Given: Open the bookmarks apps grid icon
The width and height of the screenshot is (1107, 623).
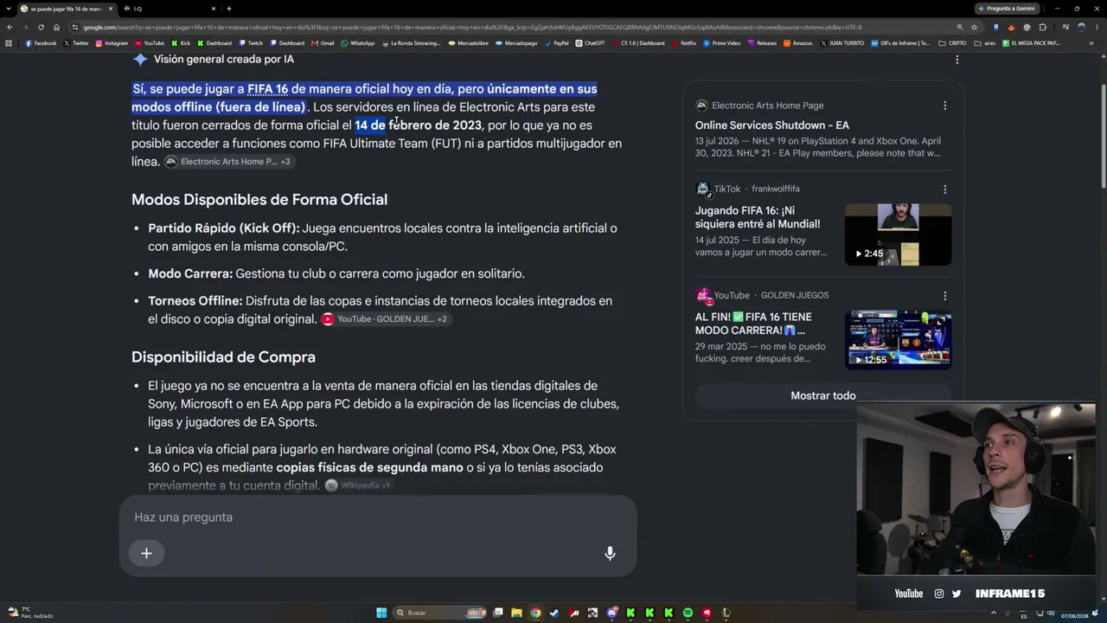Looking at the screenshot, I should [x=9, y=43].
